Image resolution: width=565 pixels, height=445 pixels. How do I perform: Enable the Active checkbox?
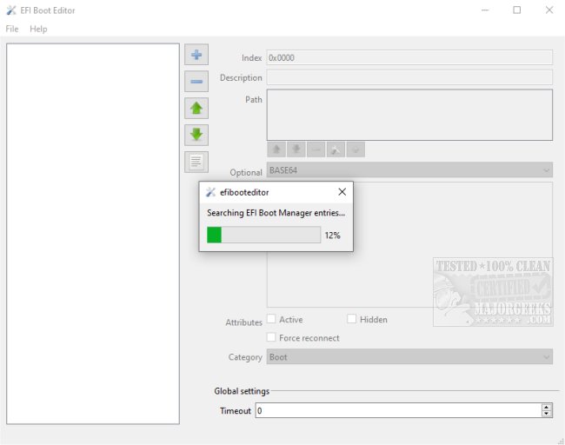(x=272, y=320)
